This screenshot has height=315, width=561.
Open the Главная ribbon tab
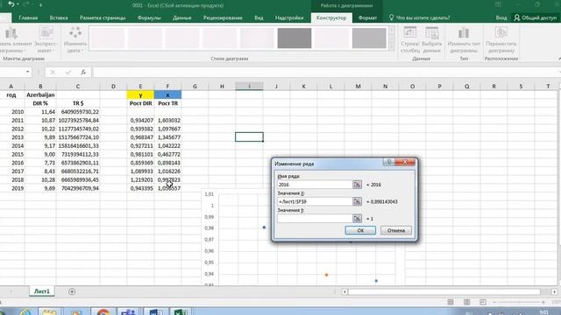pos(28,17)
